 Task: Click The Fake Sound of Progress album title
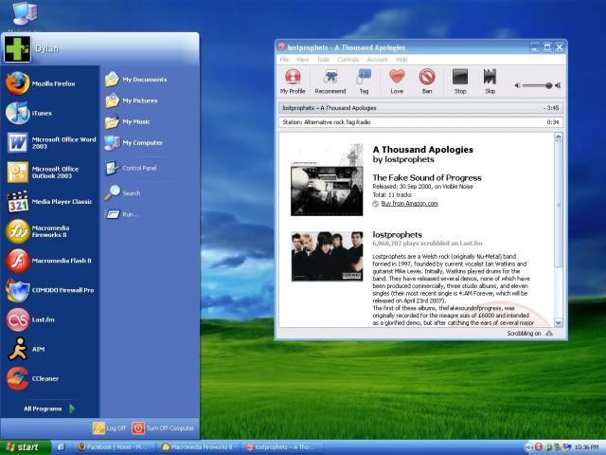(x=427, y=178)
